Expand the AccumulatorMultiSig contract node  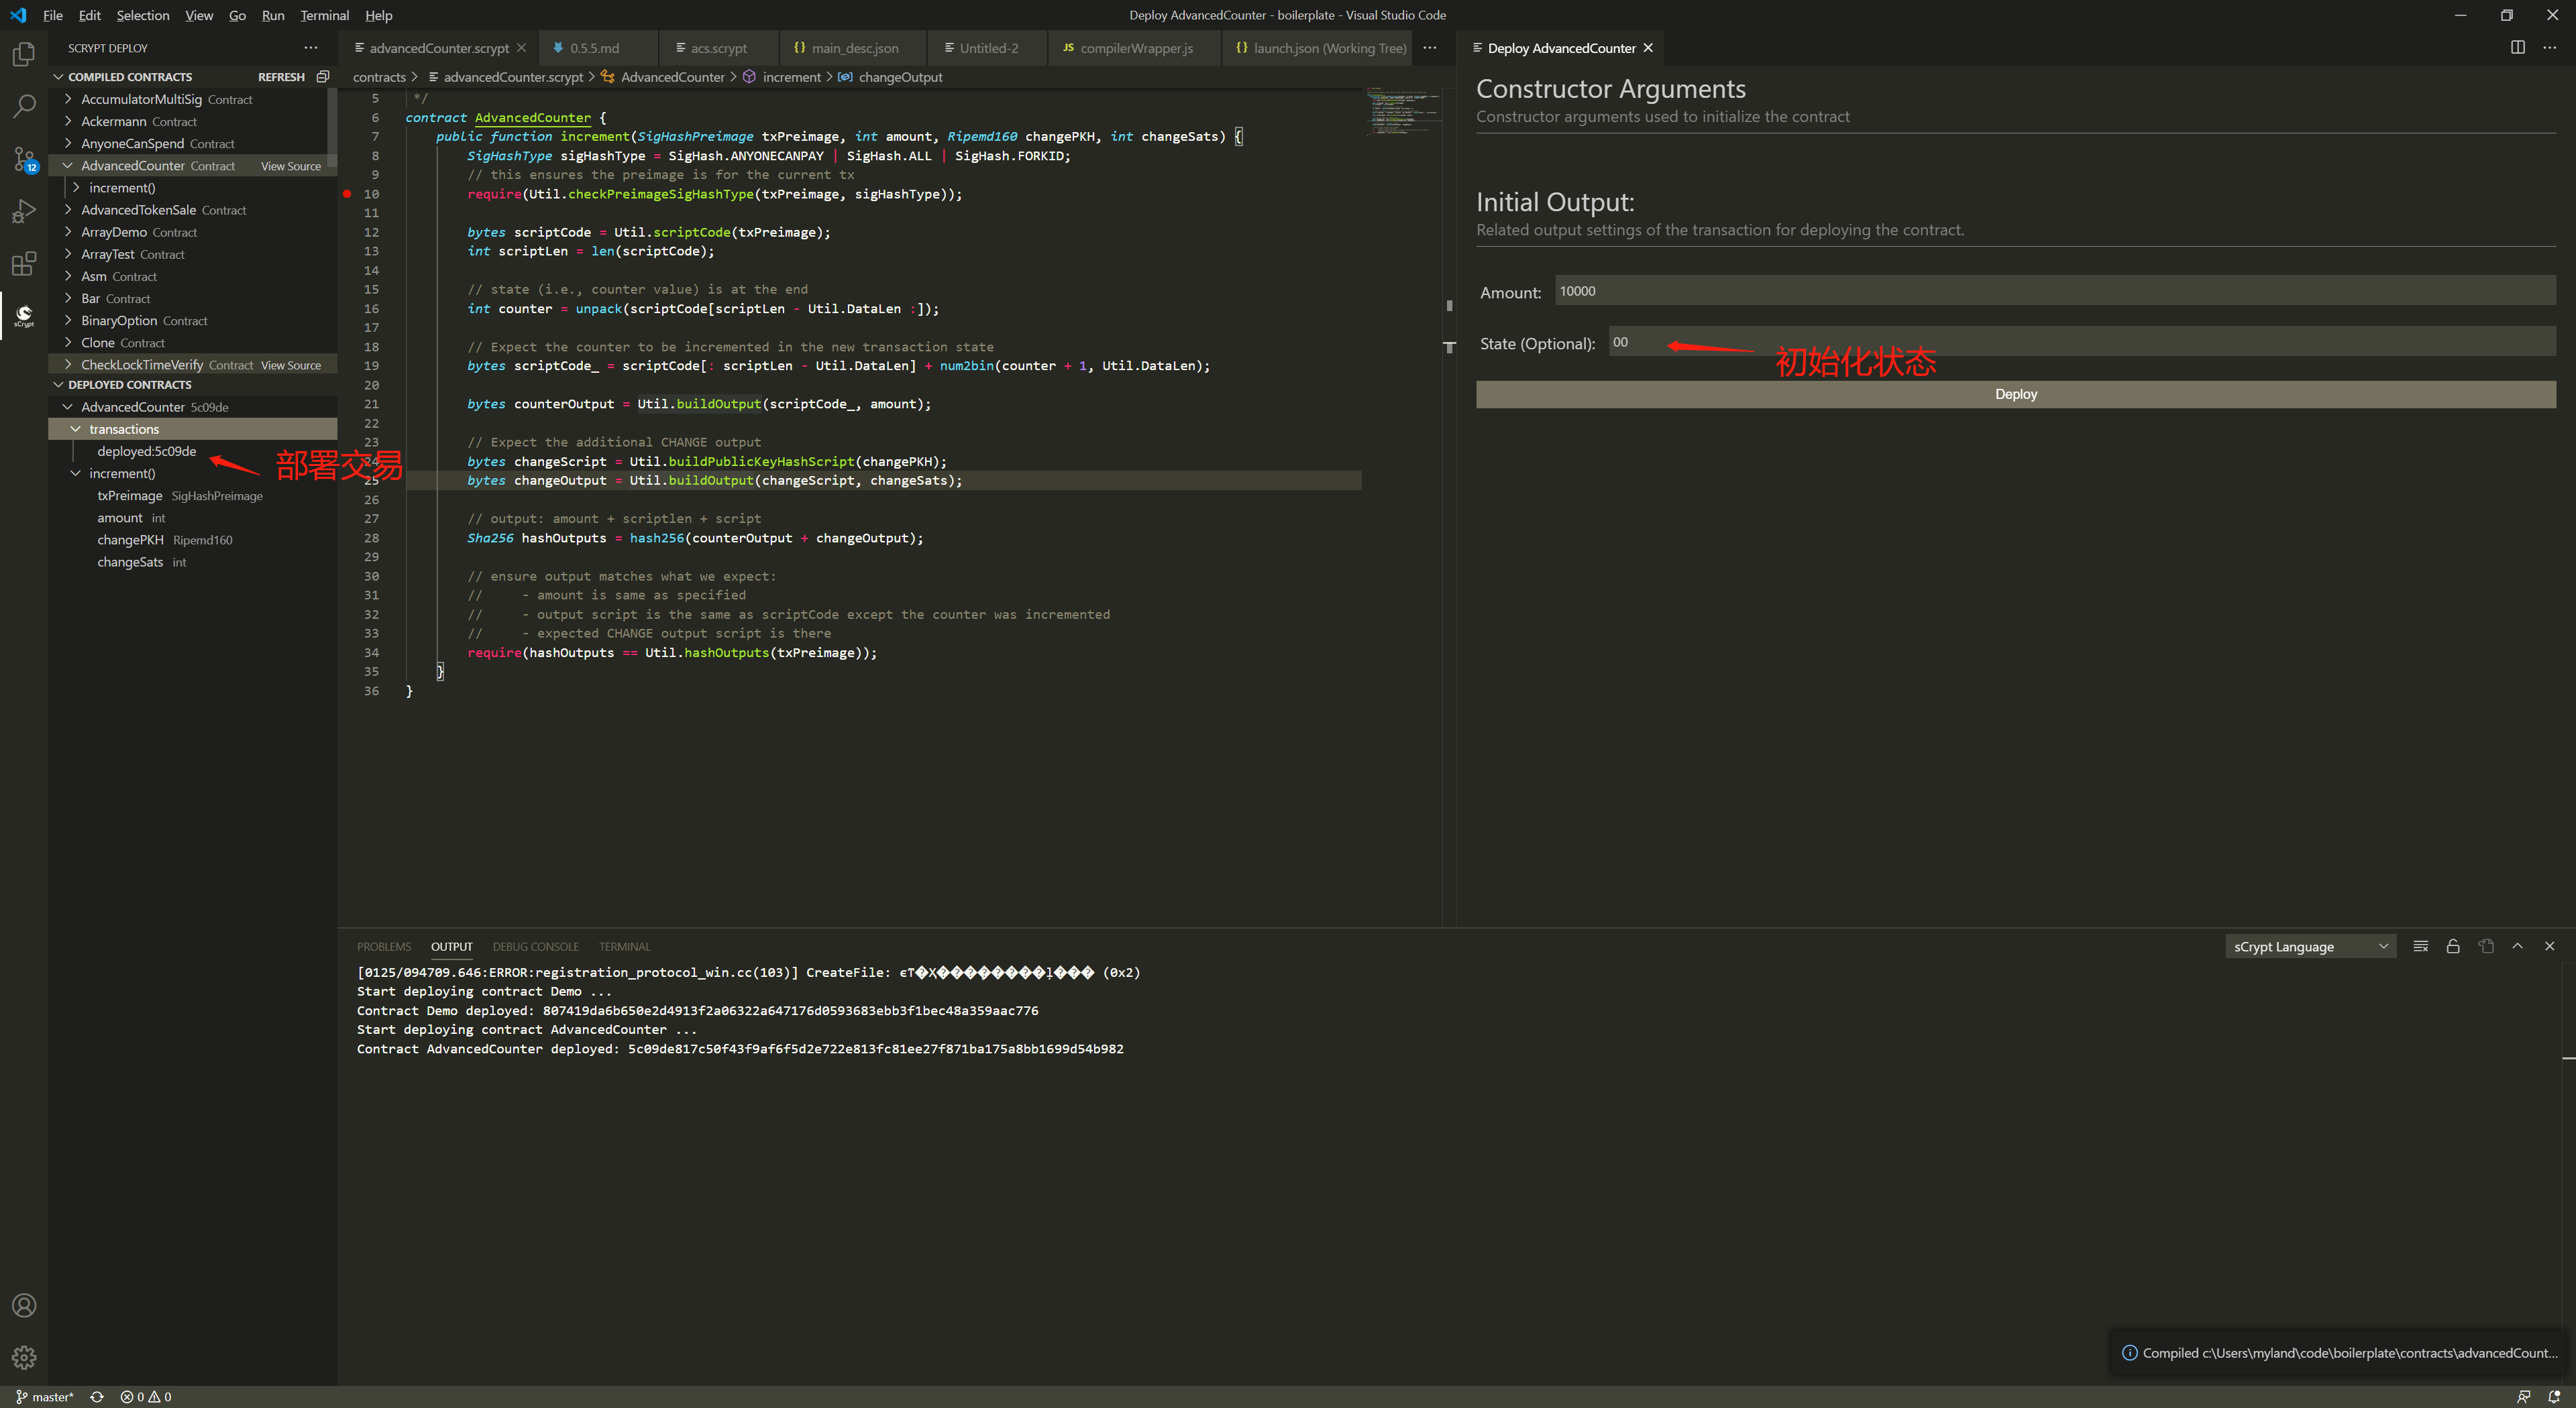68,99
